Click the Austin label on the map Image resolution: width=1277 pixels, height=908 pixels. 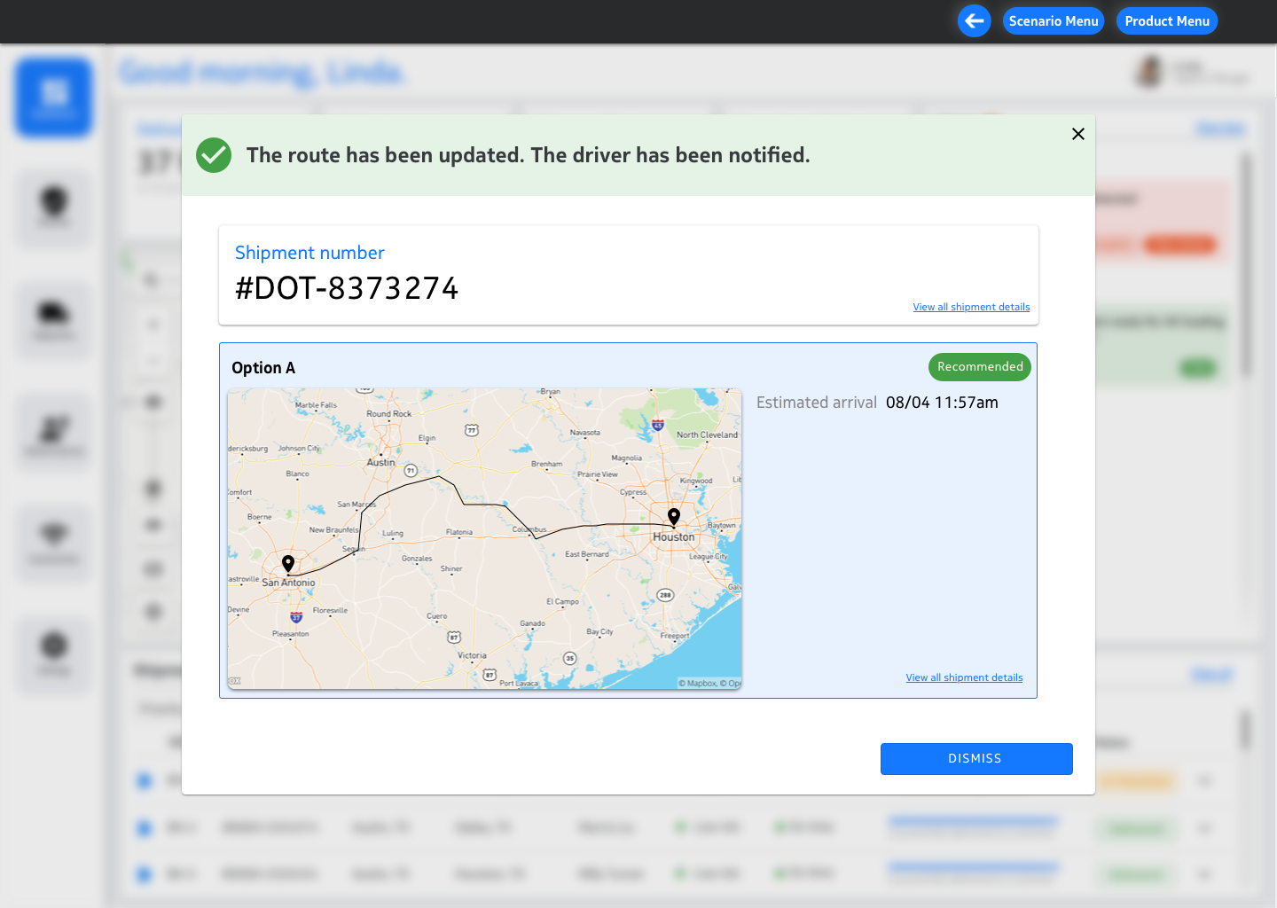381,463
